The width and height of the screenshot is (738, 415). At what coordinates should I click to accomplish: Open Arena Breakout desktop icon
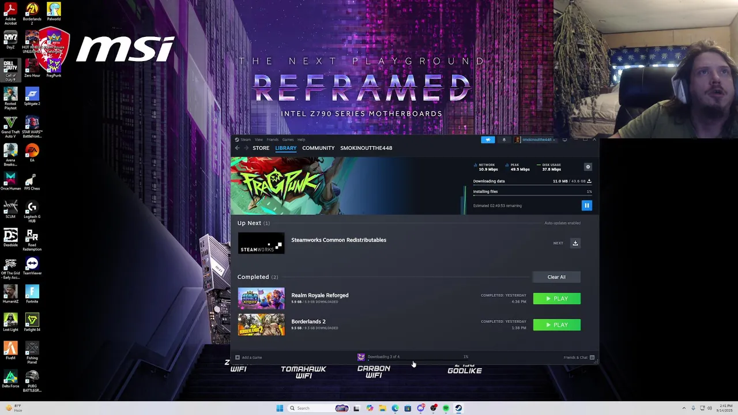point(10,154)
